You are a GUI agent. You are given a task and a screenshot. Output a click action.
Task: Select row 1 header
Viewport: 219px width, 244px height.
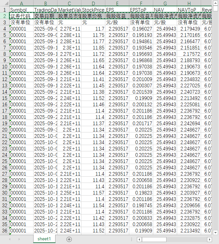(5, 10)
